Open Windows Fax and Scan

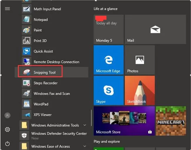pos(51,94)
